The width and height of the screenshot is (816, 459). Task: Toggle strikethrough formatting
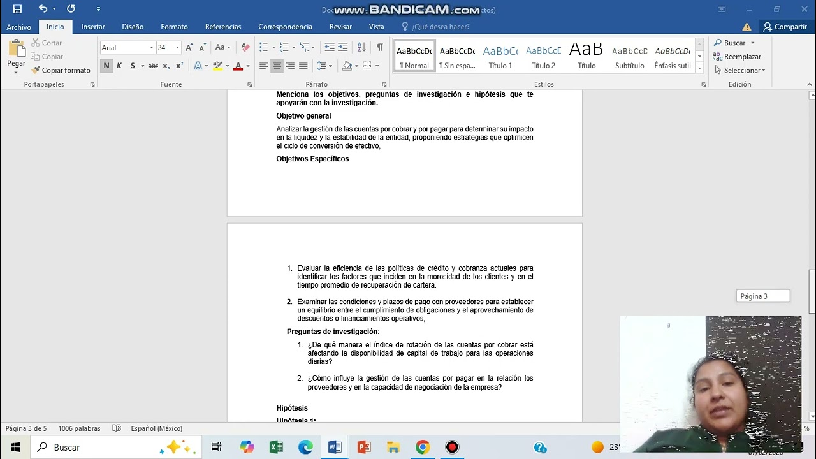[x=153, y=66]
